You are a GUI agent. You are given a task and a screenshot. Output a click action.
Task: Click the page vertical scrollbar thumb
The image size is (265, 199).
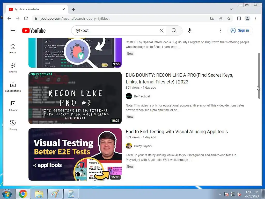(x=259, y=76)
